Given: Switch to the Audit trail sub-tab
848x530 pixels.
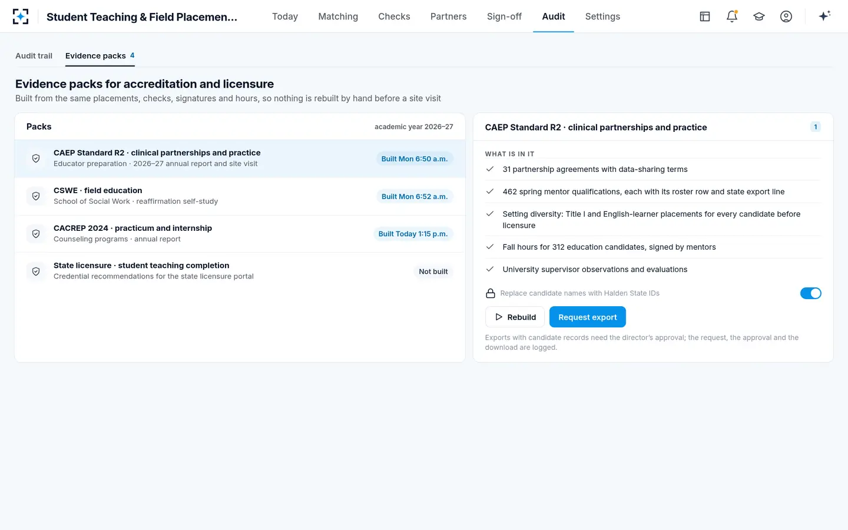Looking at the screenshot, I should pos(34,56).
